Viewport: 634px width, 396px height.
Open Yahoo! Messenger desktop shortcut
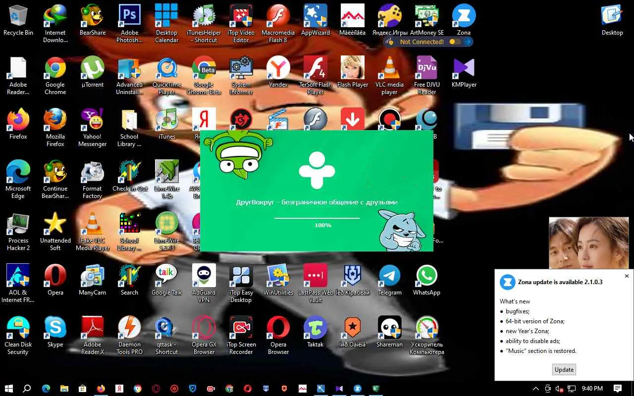[93, 128]
